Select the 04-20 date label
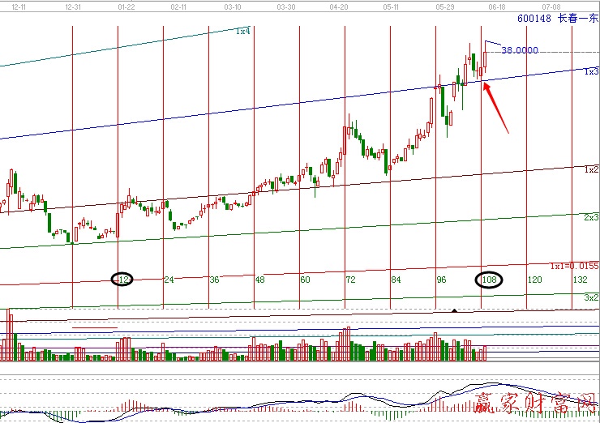The width and height of the screenshot is (600, 423). (x=339, y=6)
